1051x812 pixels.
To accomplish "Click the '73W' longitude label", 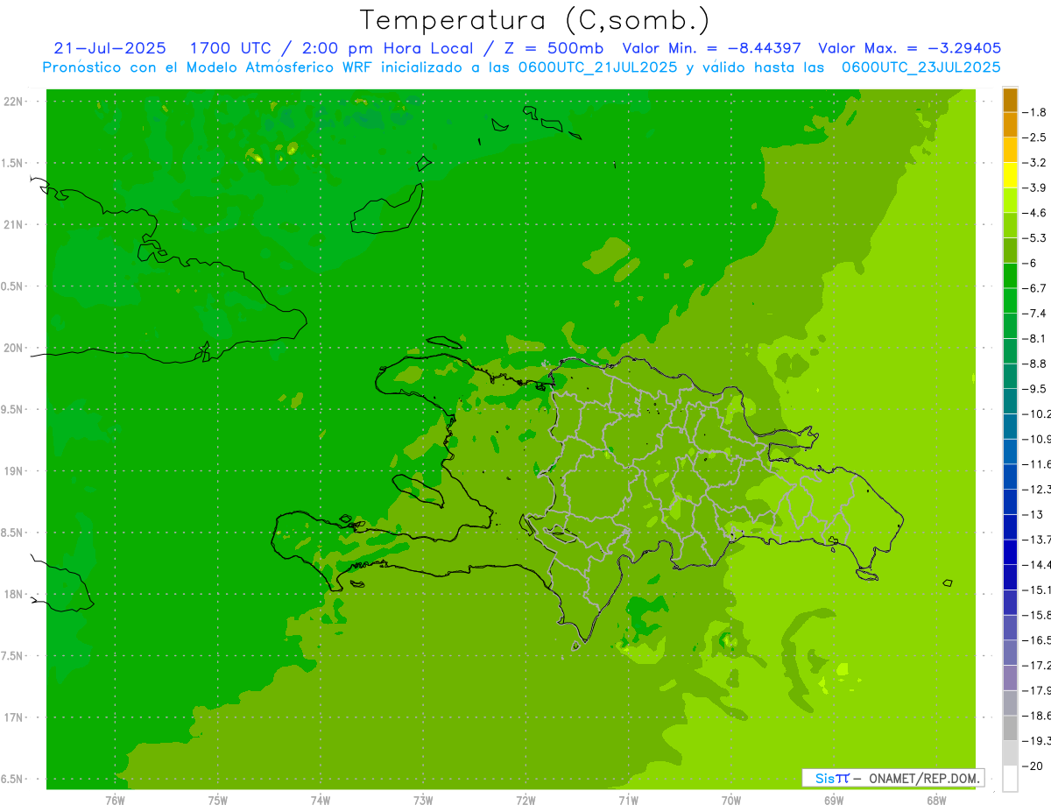I will pyautogui.click(x=423, y=801).
